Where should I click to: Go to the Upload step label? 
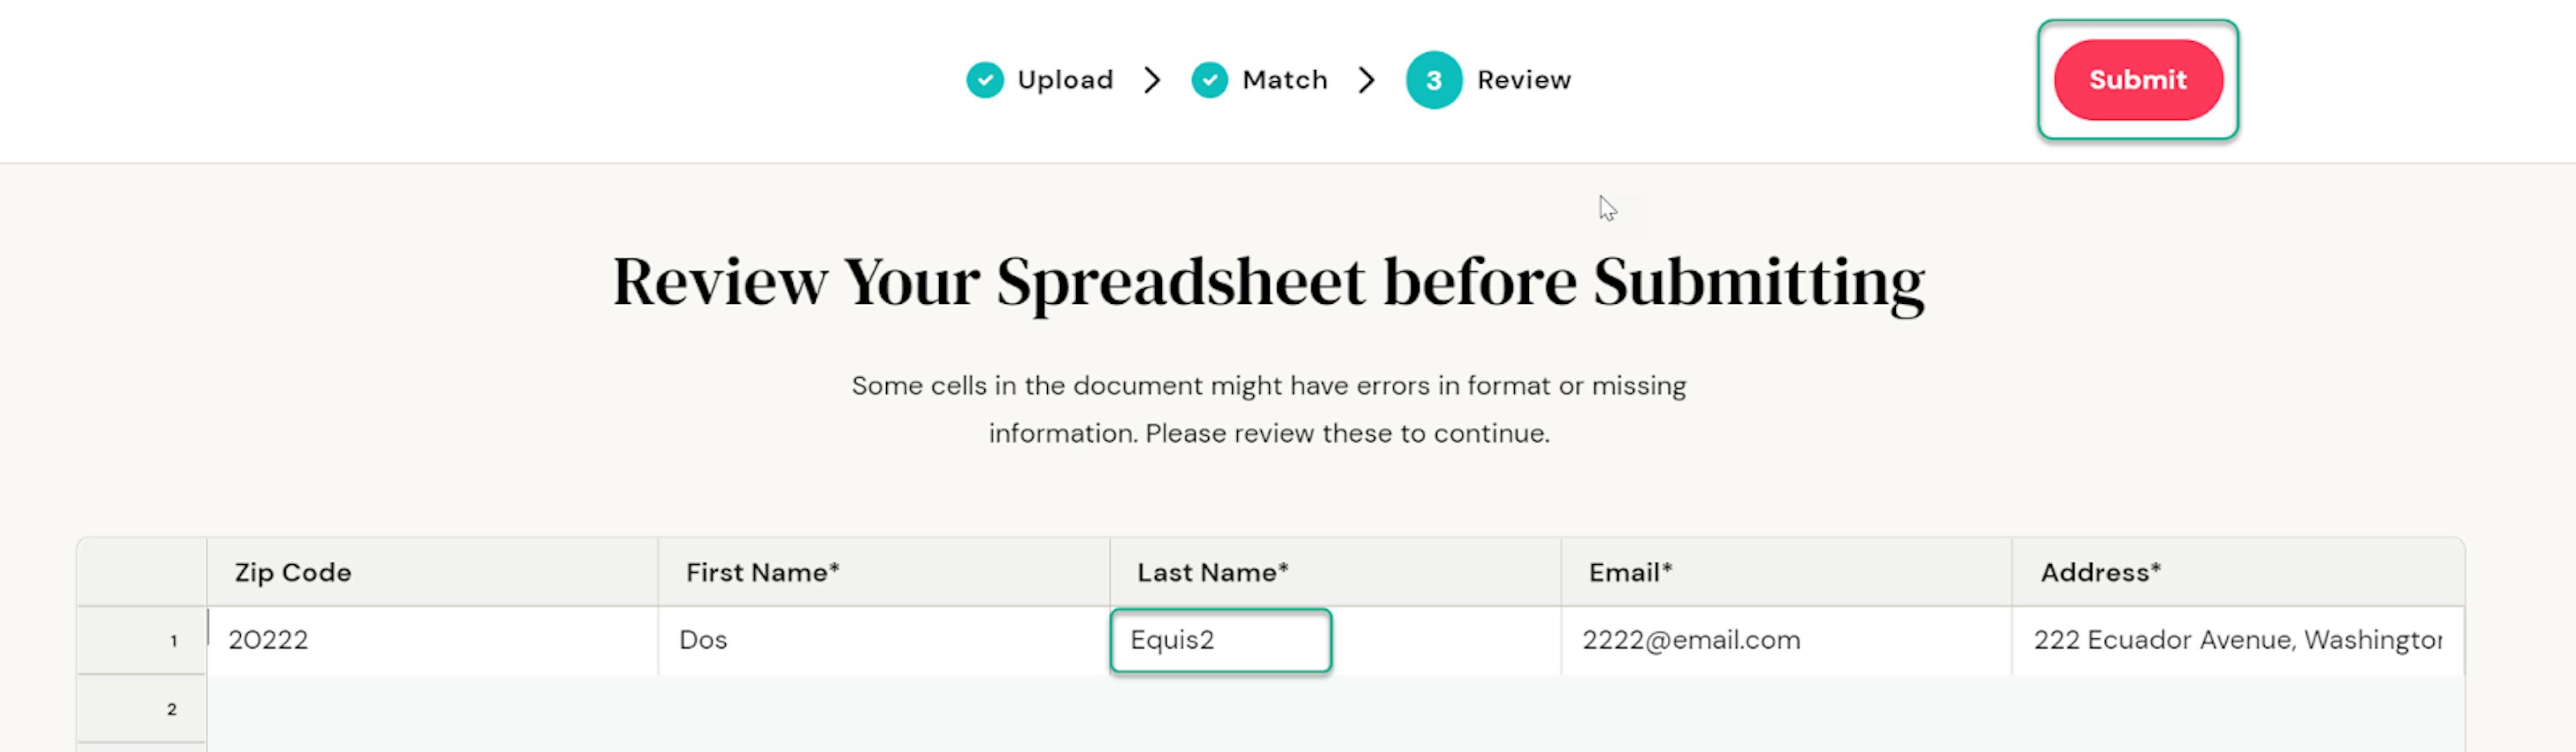click(1064, 80)
